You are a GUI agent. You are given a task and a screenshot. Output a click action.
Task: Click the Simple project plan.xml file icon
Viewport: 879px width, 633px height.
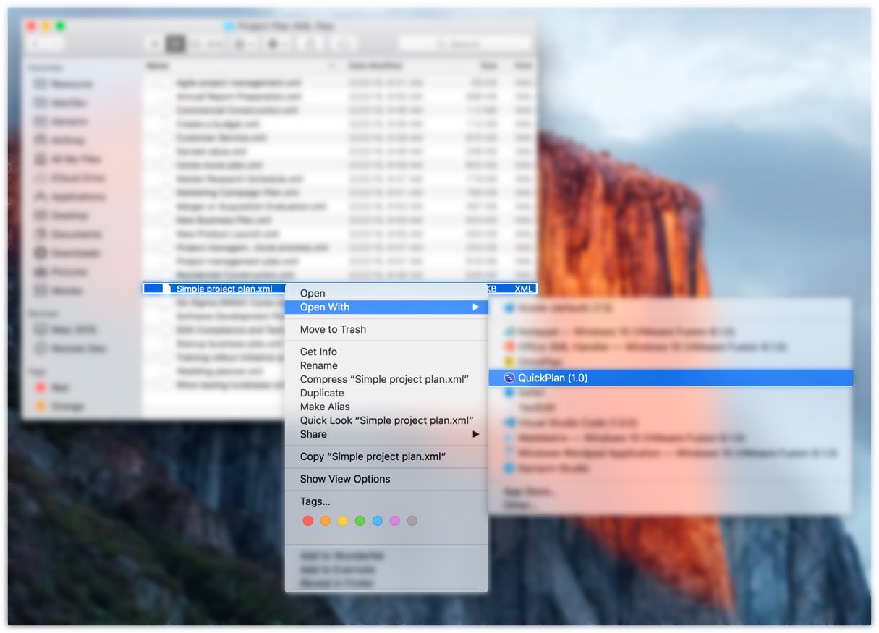pyautogui.click(x=168, y=289)
